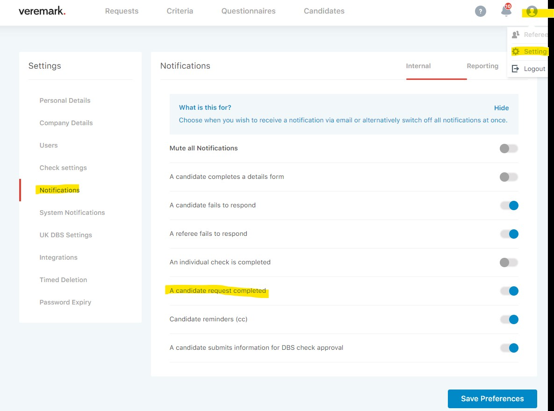
Task: Switch to the Reporting tab
Action: tap(482, 66)
